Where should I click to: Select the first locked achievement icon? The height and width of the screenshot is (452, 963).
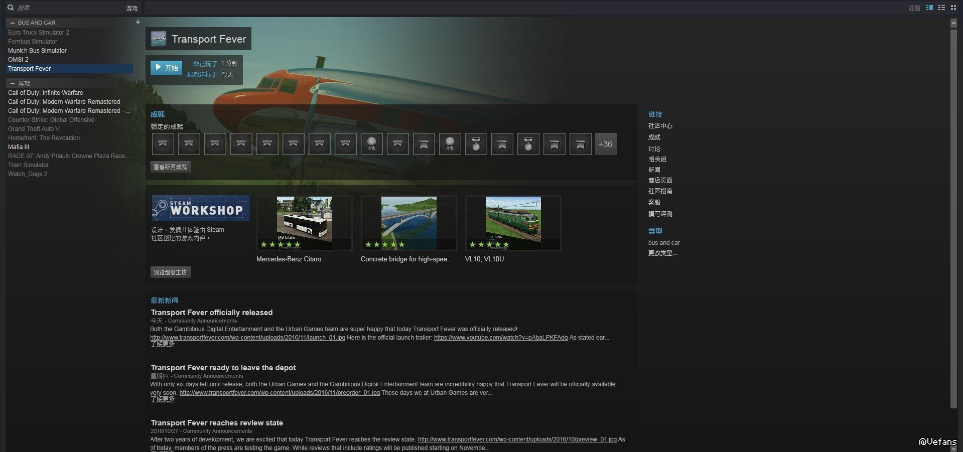[163, 144]
